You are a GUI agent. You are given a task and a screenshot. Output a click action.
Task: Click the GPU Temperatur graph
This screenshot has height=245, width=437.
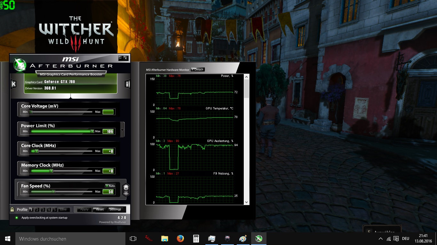pos(195,124)
